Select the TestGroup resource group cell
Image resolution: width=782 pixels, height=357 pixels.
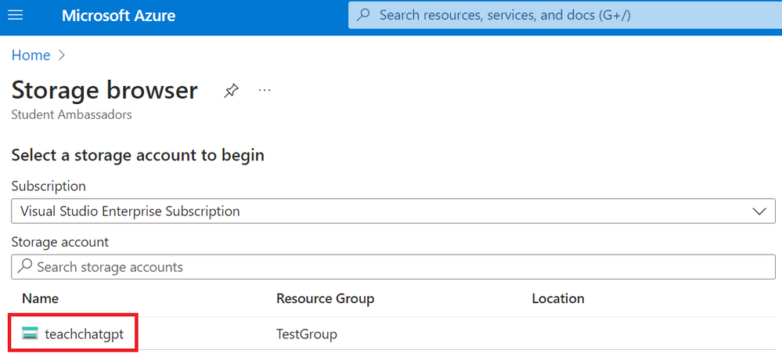[x=307, y=334]
